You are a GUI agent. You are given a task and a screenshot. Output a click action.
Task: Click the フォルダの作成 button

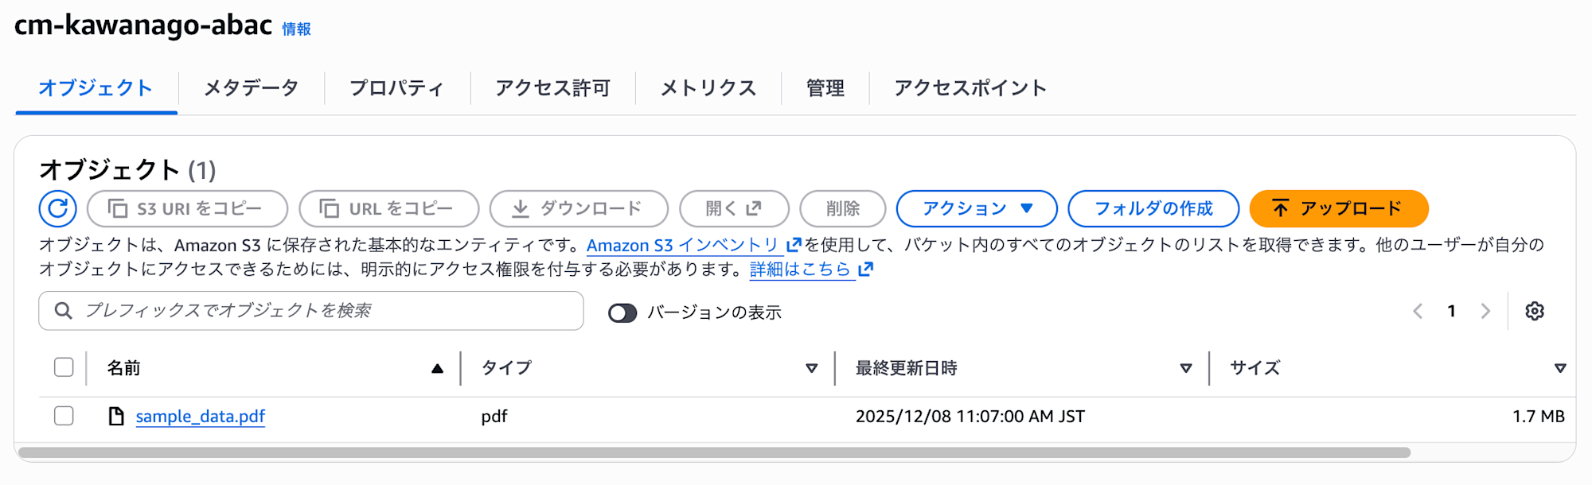click(1153, 208)
